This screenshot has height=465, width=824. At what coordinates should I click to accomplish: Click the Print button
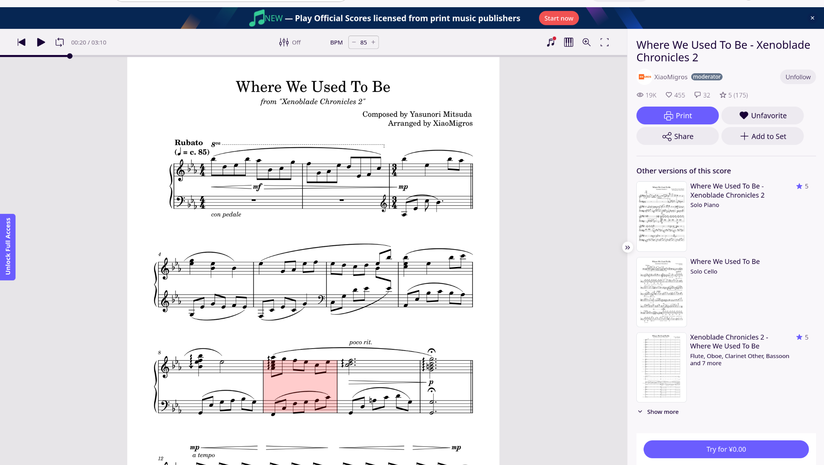click(x=677, y=115)
